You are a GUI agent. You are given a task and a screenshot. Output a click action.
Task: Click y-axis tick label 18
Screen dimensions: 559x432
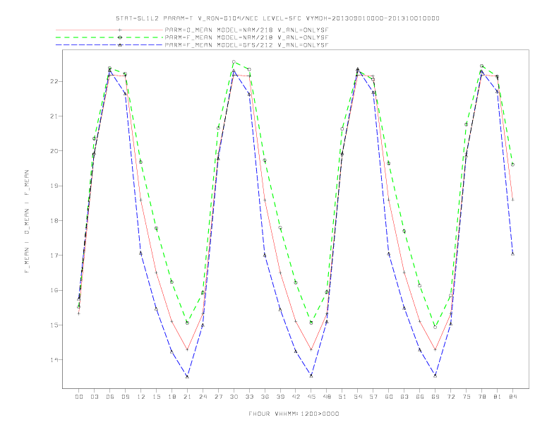[54, 221]
